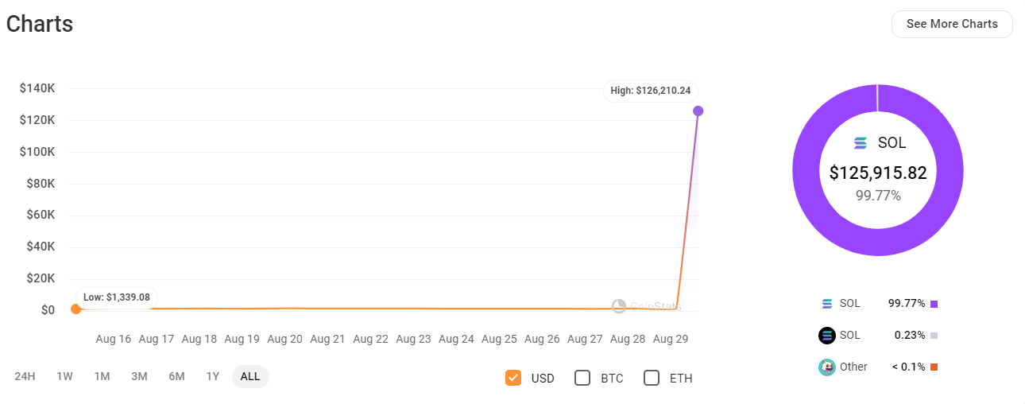Enable the BTC currency checkbox
This screenshot has height=404, width=1025.
point(582,378)
